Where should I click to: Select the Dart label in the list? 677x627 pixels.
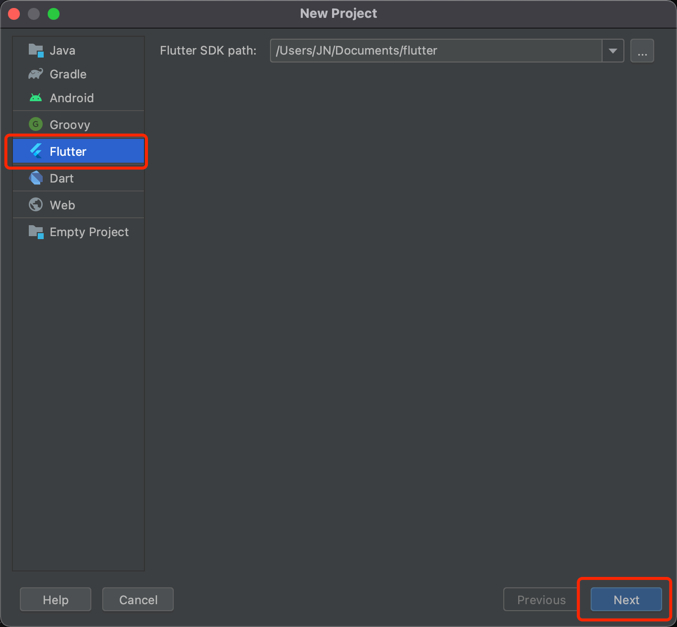(x=62, y=179)
